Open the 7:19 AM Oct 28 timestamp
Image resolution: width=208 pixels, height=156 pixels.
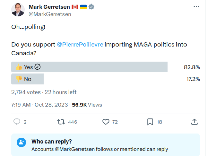(40, 105)
